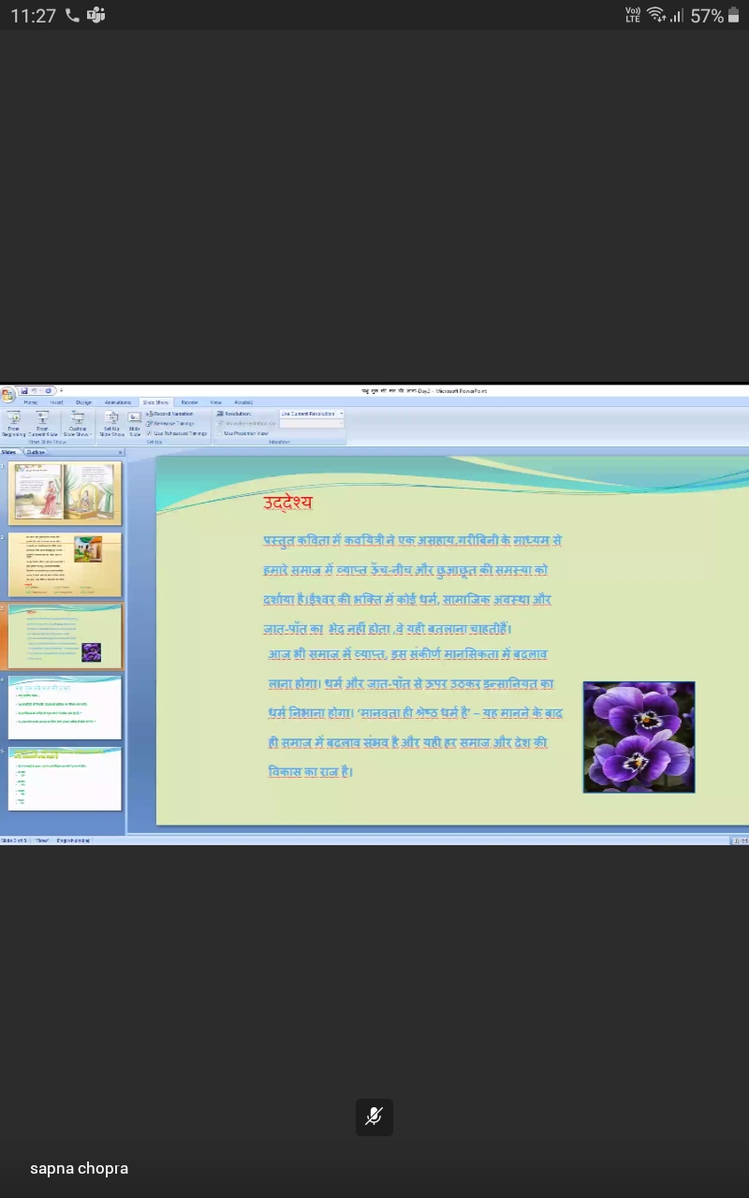The width and height of the screenshot is (749, 1198).
Task: Click the Office button in PowerPoint
Action: [7, 394]
